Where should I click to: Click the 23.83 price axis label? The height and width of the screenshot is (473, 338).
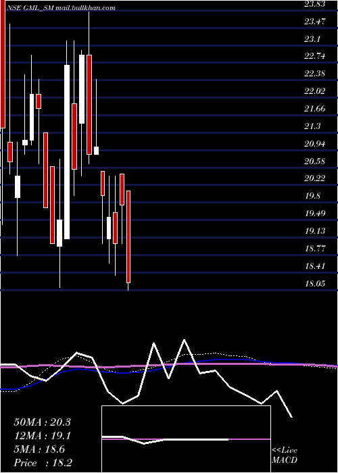tap(315, 4)
